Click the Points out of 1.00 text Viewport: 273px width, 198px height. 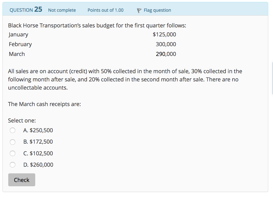coord(106,10)
